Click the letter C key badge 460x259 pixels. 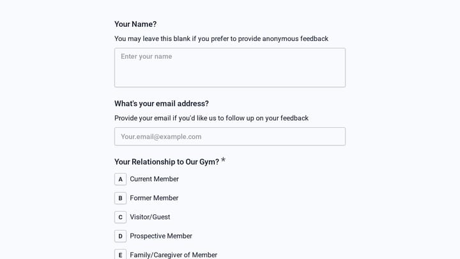(120, 217)
